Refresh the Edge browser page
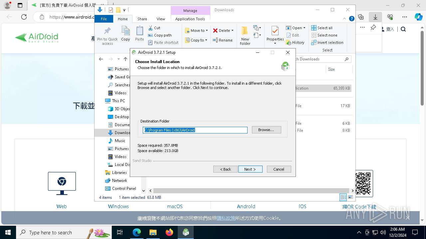426x239 pixels. tap(24, 17)
